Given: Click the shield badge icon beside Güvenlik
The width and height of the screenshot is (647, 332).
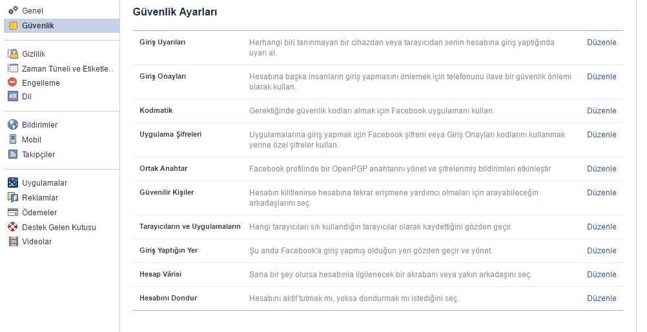Looking at the screenshot, I should [13, 26].
